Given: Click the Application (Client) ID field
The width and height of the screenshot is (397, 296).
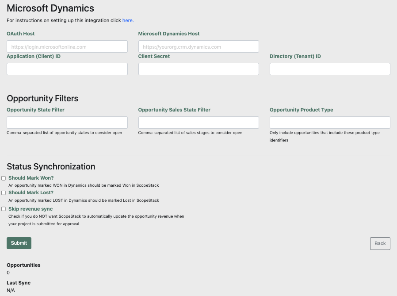Looking at the screenshot, I should tap(67, 69).
